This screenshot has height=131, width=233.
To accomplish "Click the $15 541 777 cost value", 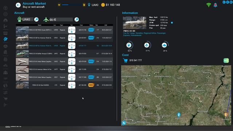I will [135, 60].
